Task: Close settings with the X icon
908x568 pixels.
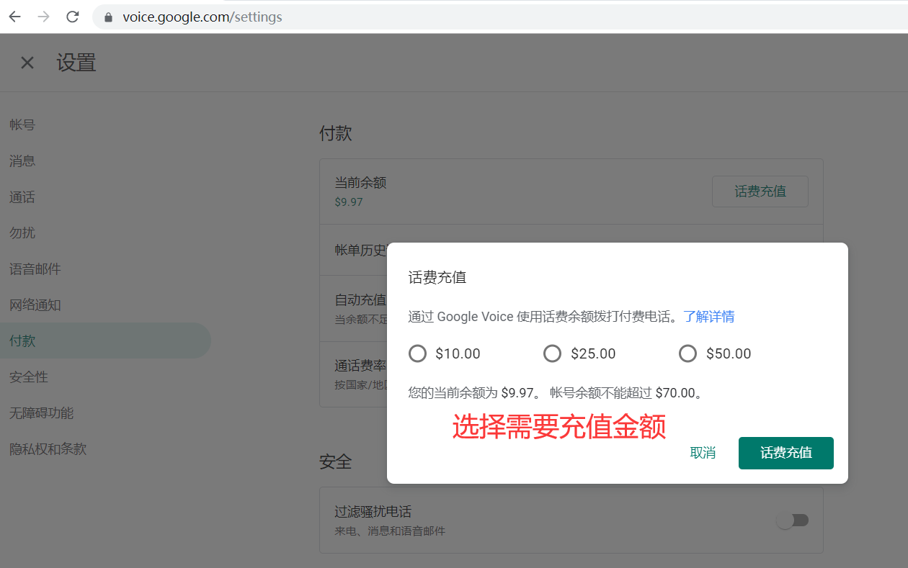Action: pyautogui.click(x=27, y=63)
